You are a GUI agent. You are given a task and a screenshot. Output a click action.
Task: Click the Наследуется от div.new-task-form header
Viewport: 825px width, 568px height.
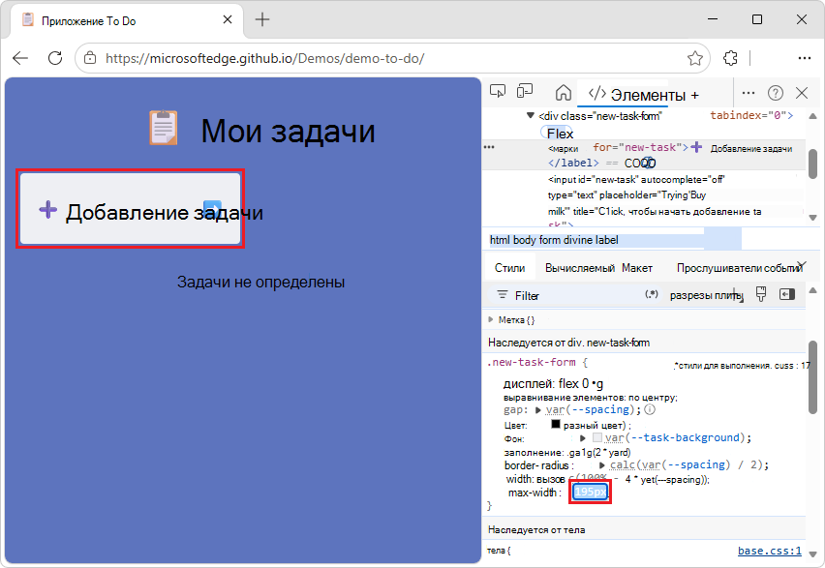click(568, 343)
